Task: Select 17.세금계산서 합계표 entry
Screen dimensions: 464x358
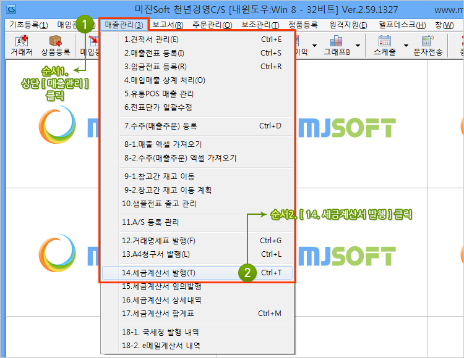Action: [x=197, y=314]
